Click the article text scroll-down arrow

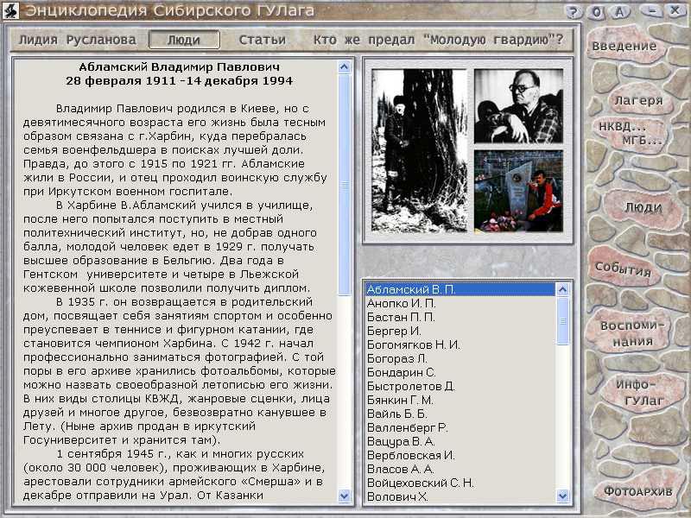[x=344, y=496]
